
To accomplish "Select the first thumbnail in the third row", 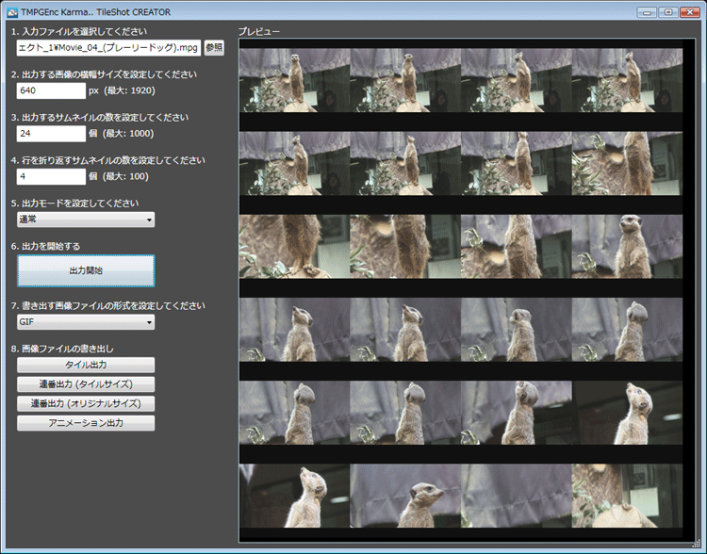I will tap(294, 246).
